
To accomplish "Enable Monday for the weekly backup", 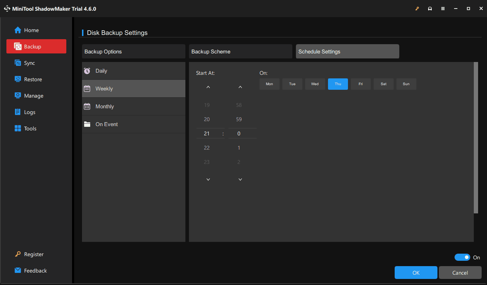I will click(269, 84).
